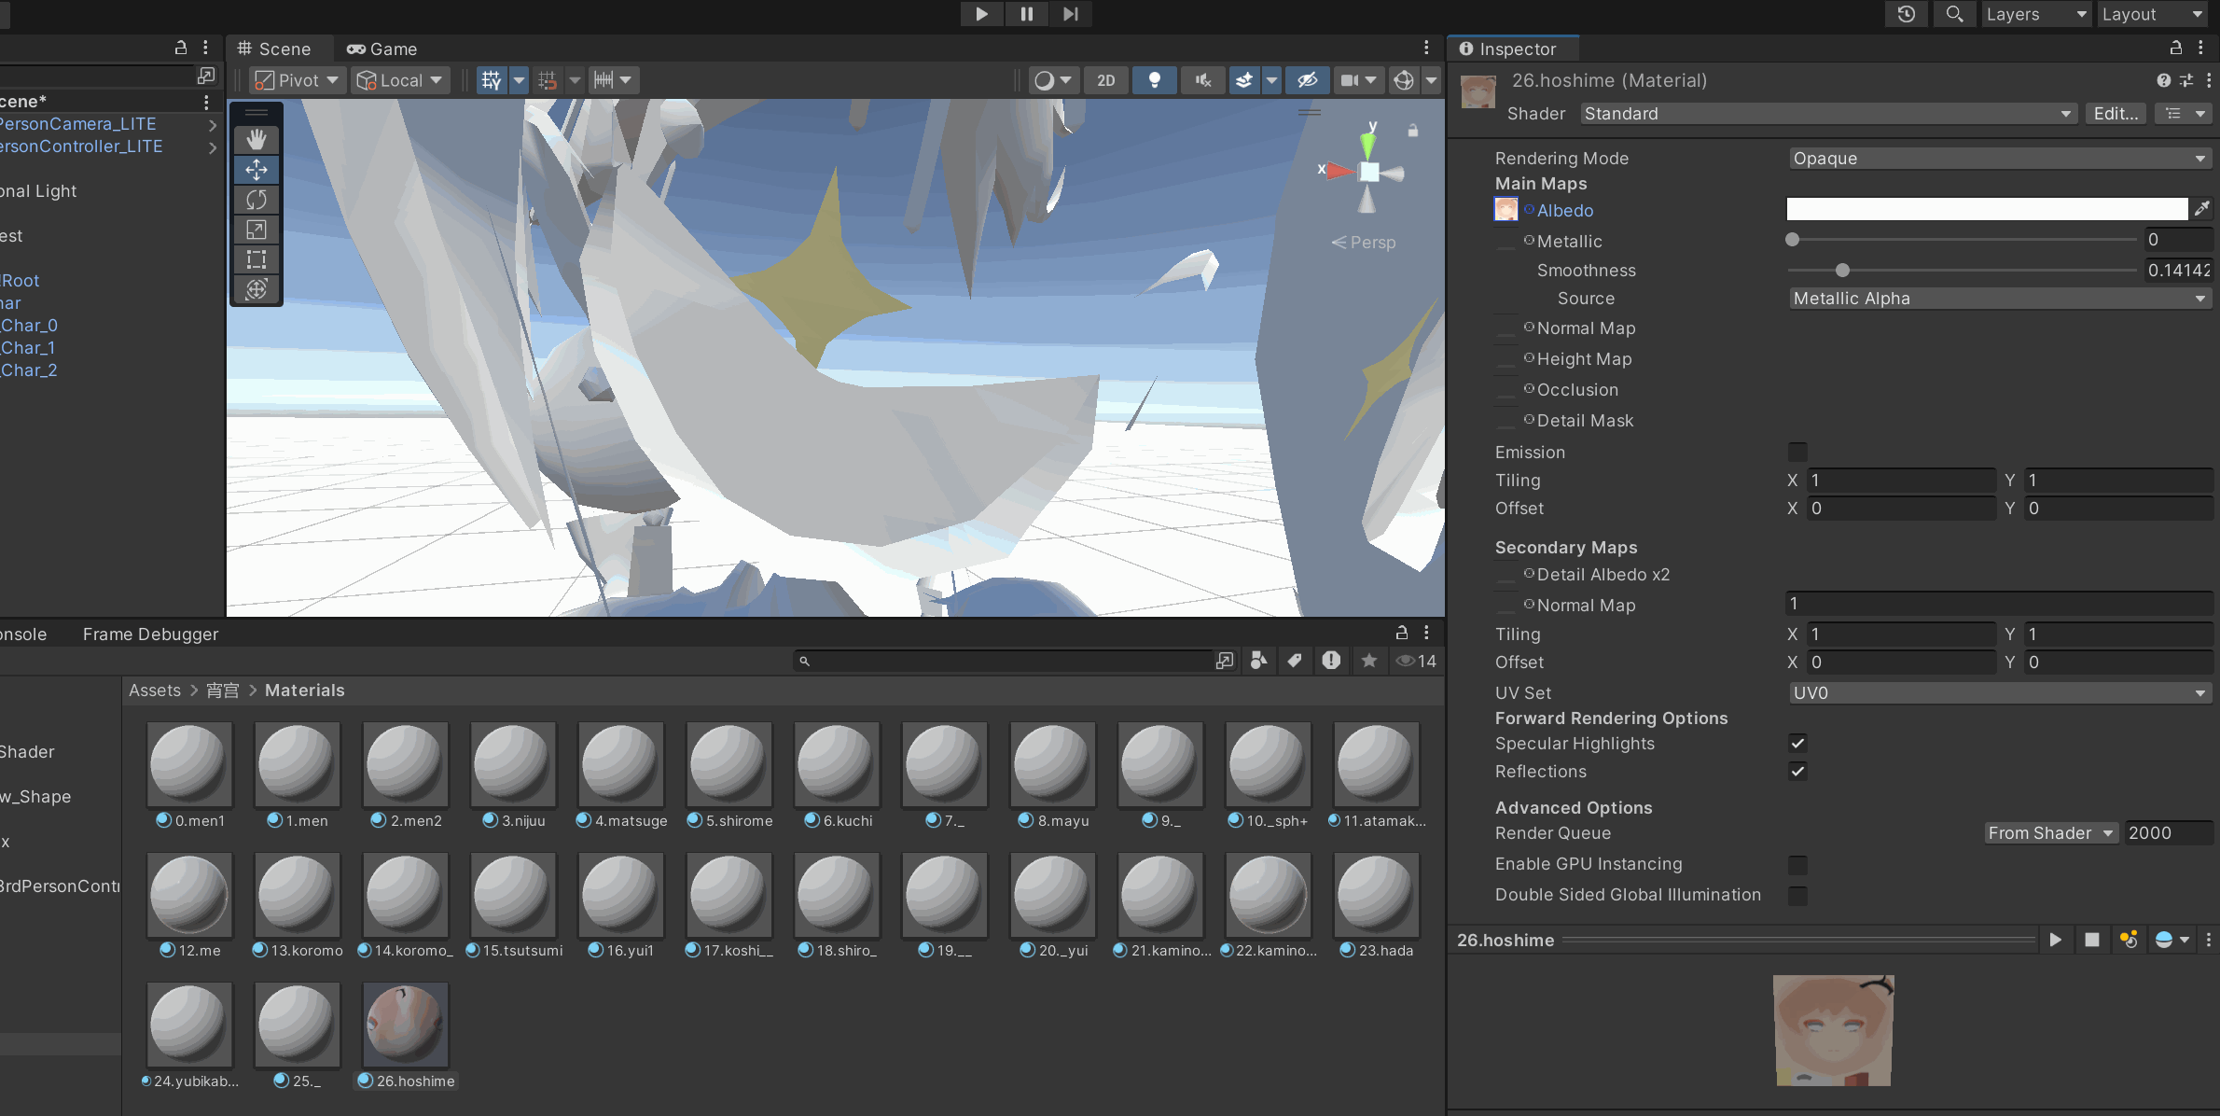
Task: Toggle Reflections checkbox
Action: tap(1797, 772)
